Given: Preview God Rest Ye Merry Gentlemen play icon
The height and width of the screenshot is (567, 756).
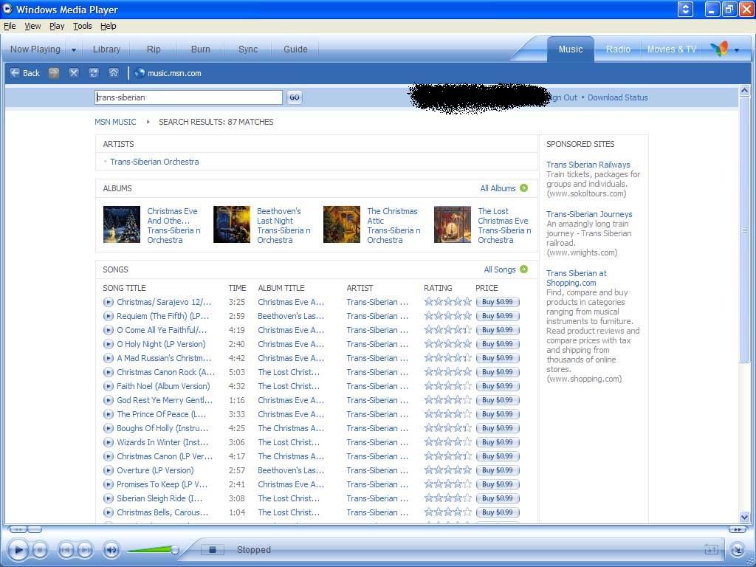Looking at the screenshot, I should 108,399.
